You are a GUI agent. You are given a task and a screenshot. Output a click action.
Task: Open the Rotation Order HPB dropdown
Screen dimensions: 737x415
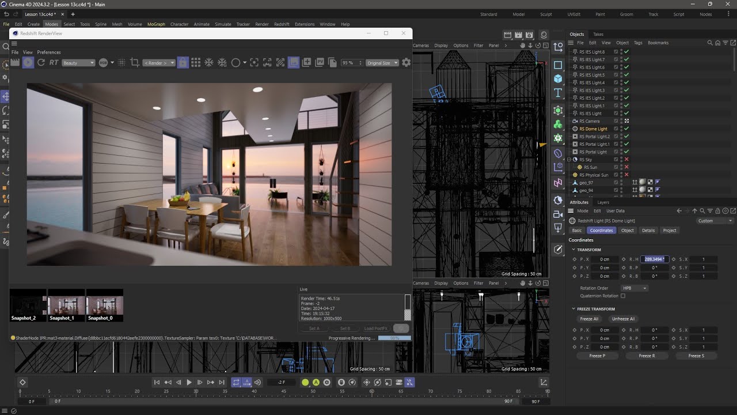(635, 288)
